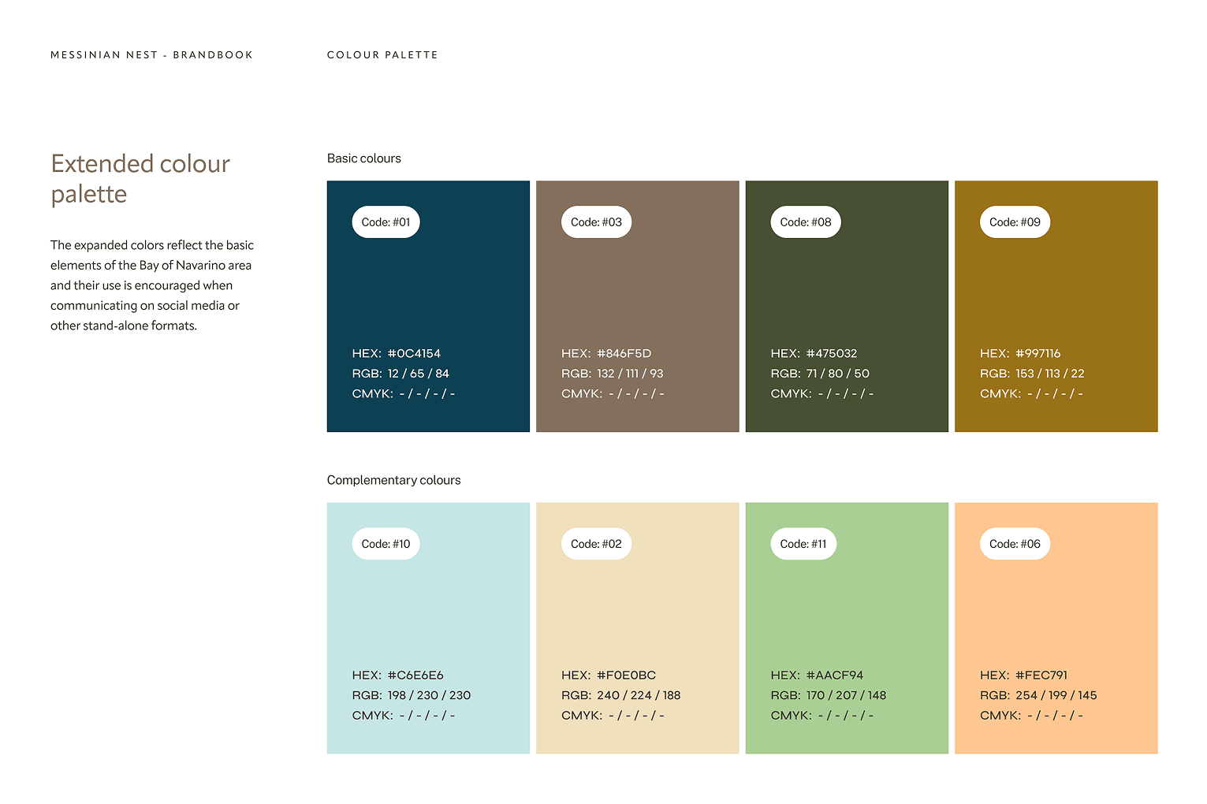The image size is (1207, 804).
Task: Click the "Code: #10" pill label
Action: 386,544
